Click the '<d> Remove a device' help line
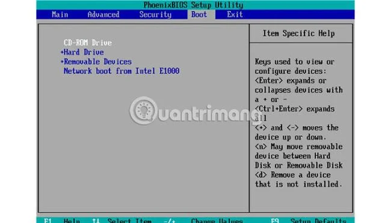The width and height of the screenshot is (391, 223). [x=293, y=175]
